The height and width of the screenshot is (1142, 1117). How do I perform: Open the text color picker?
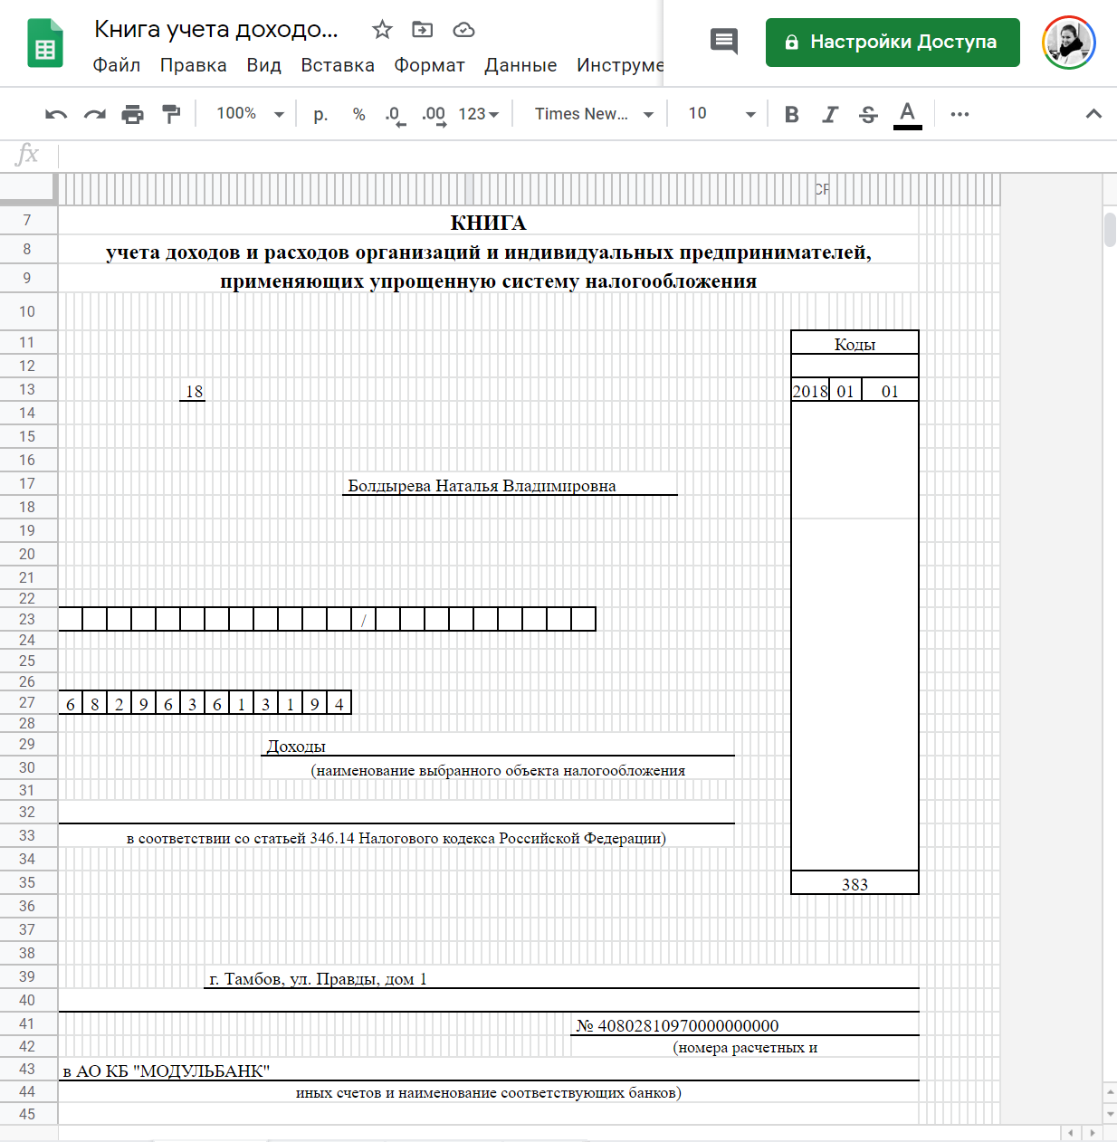tap(907, 114)
